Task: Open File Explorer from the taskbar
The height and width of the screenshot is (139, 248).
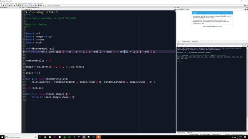Action: point(50,137)
